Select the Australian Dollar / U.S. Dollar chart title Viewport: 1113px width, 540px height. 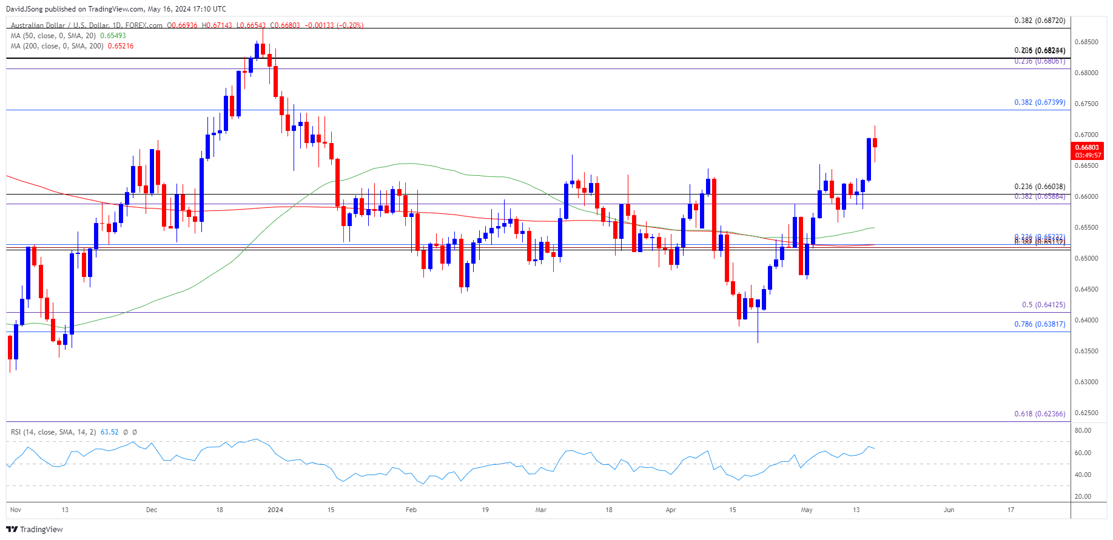point(87,25)
